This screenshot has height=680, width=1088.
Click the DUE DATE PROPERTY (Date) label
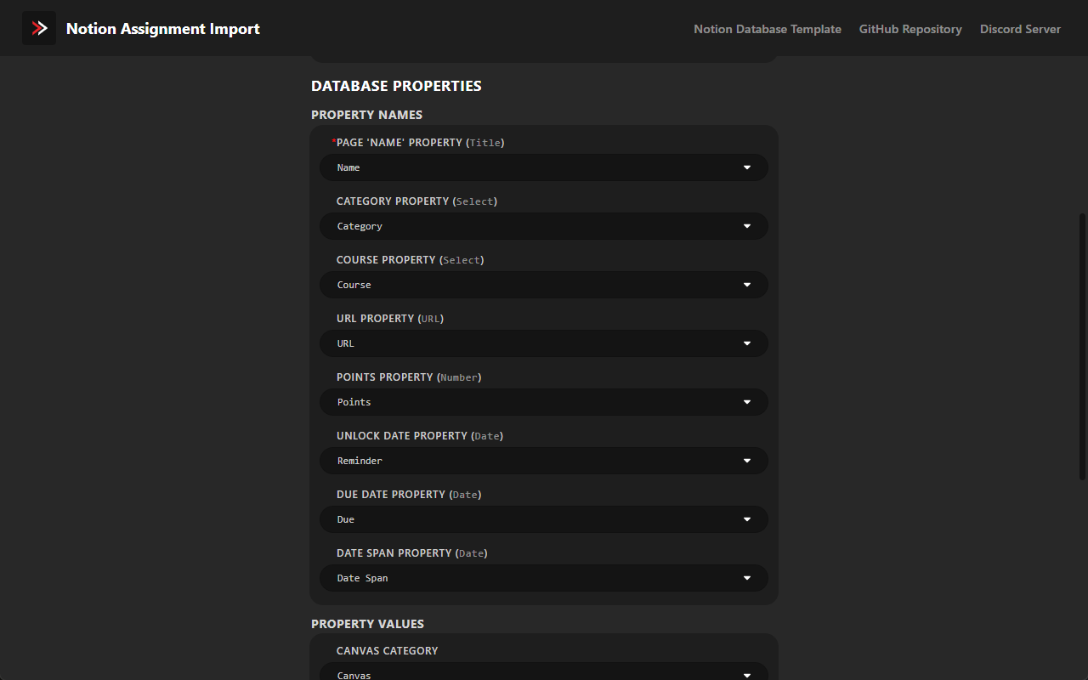(409, 495)
